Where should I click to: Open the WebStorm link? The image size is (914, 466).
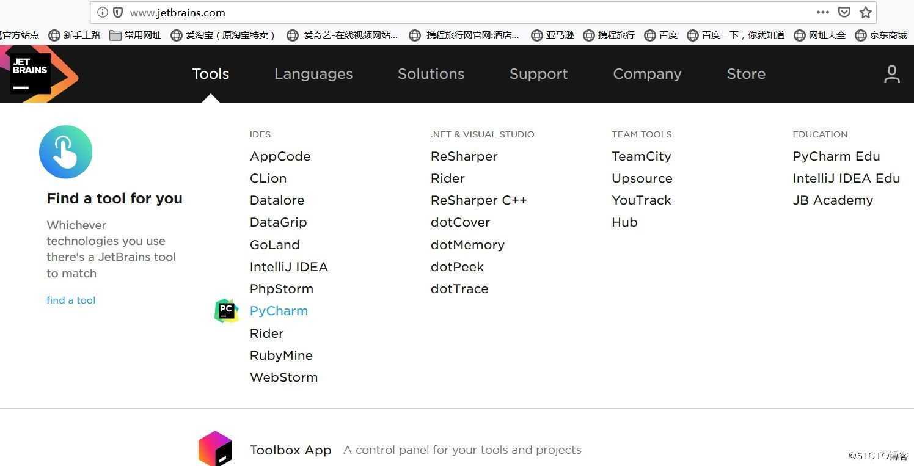point(283,377)
